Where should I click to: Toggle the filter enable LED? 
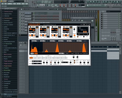point(51,62)
